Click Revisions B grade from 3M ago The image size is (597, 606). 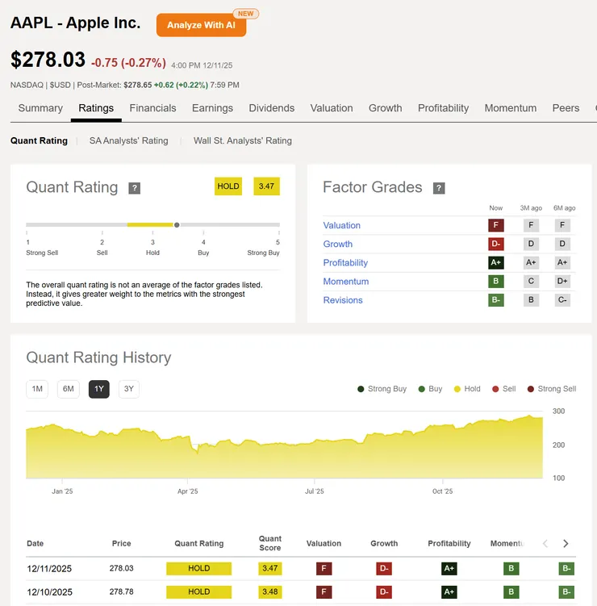point(531,300)
